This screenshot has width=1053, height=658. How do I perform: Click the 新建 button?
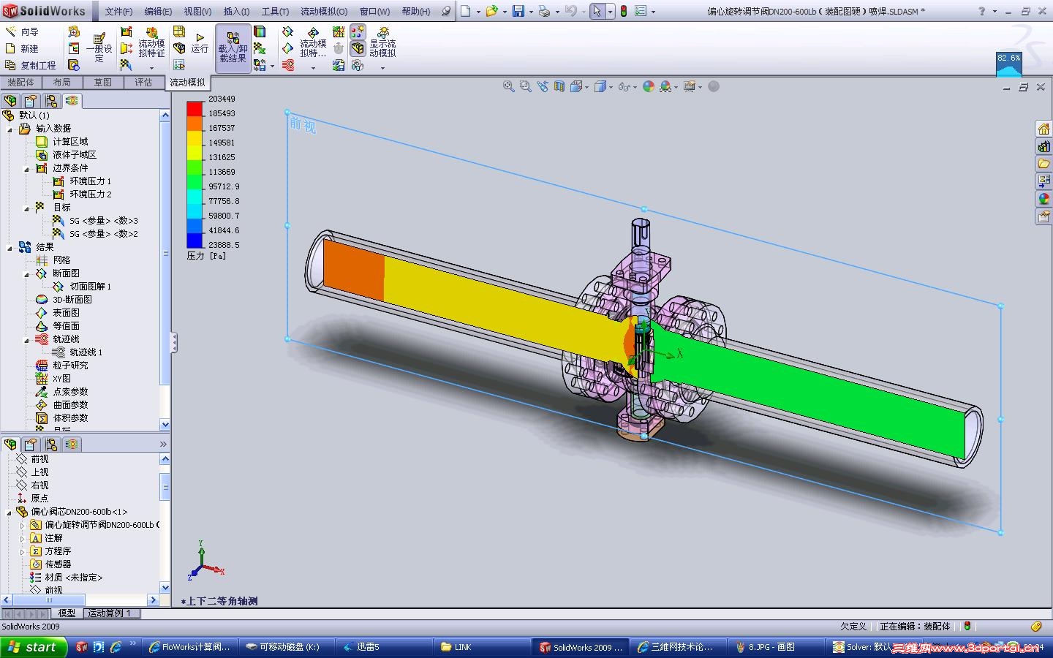[x=22, y=48]
